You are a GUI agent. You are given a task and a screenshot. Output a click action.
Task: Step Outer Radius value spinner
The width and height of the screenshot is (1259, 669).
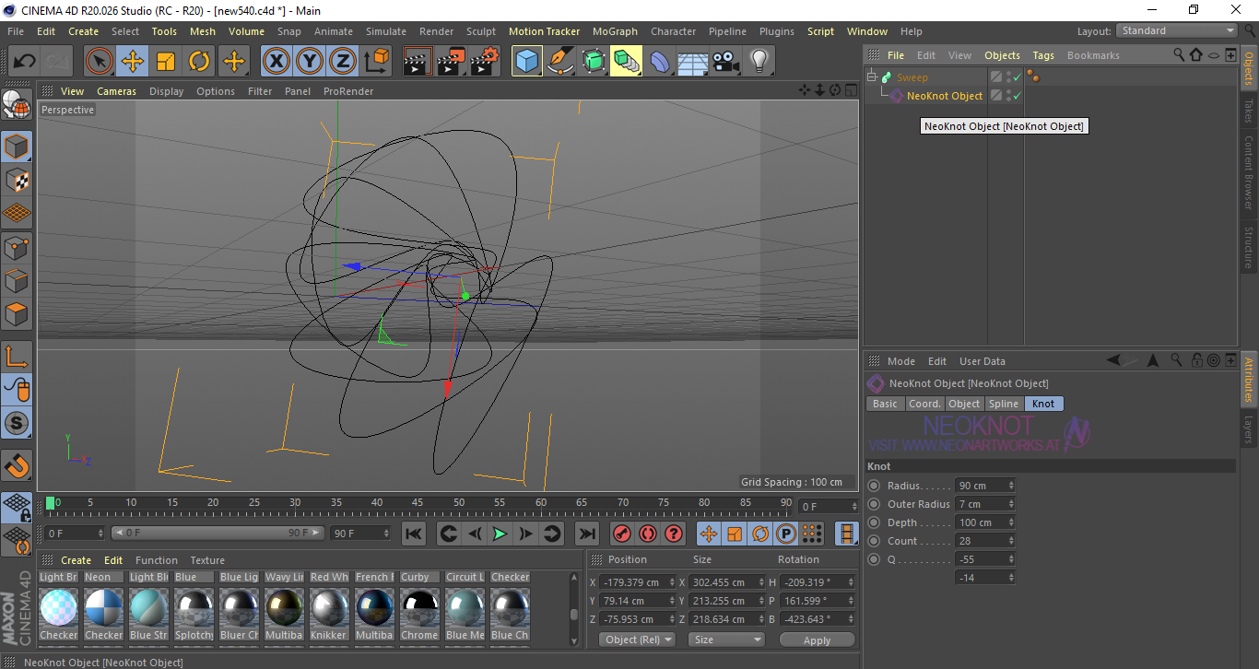1011,504
